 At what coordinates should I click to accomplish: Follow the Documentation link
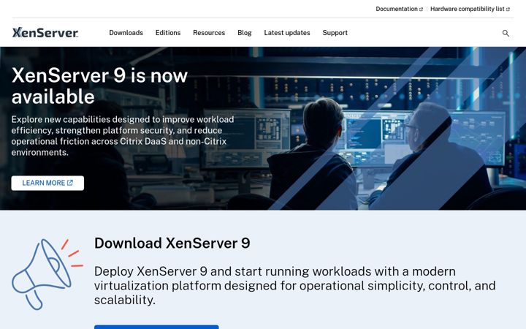click(399, 9)
